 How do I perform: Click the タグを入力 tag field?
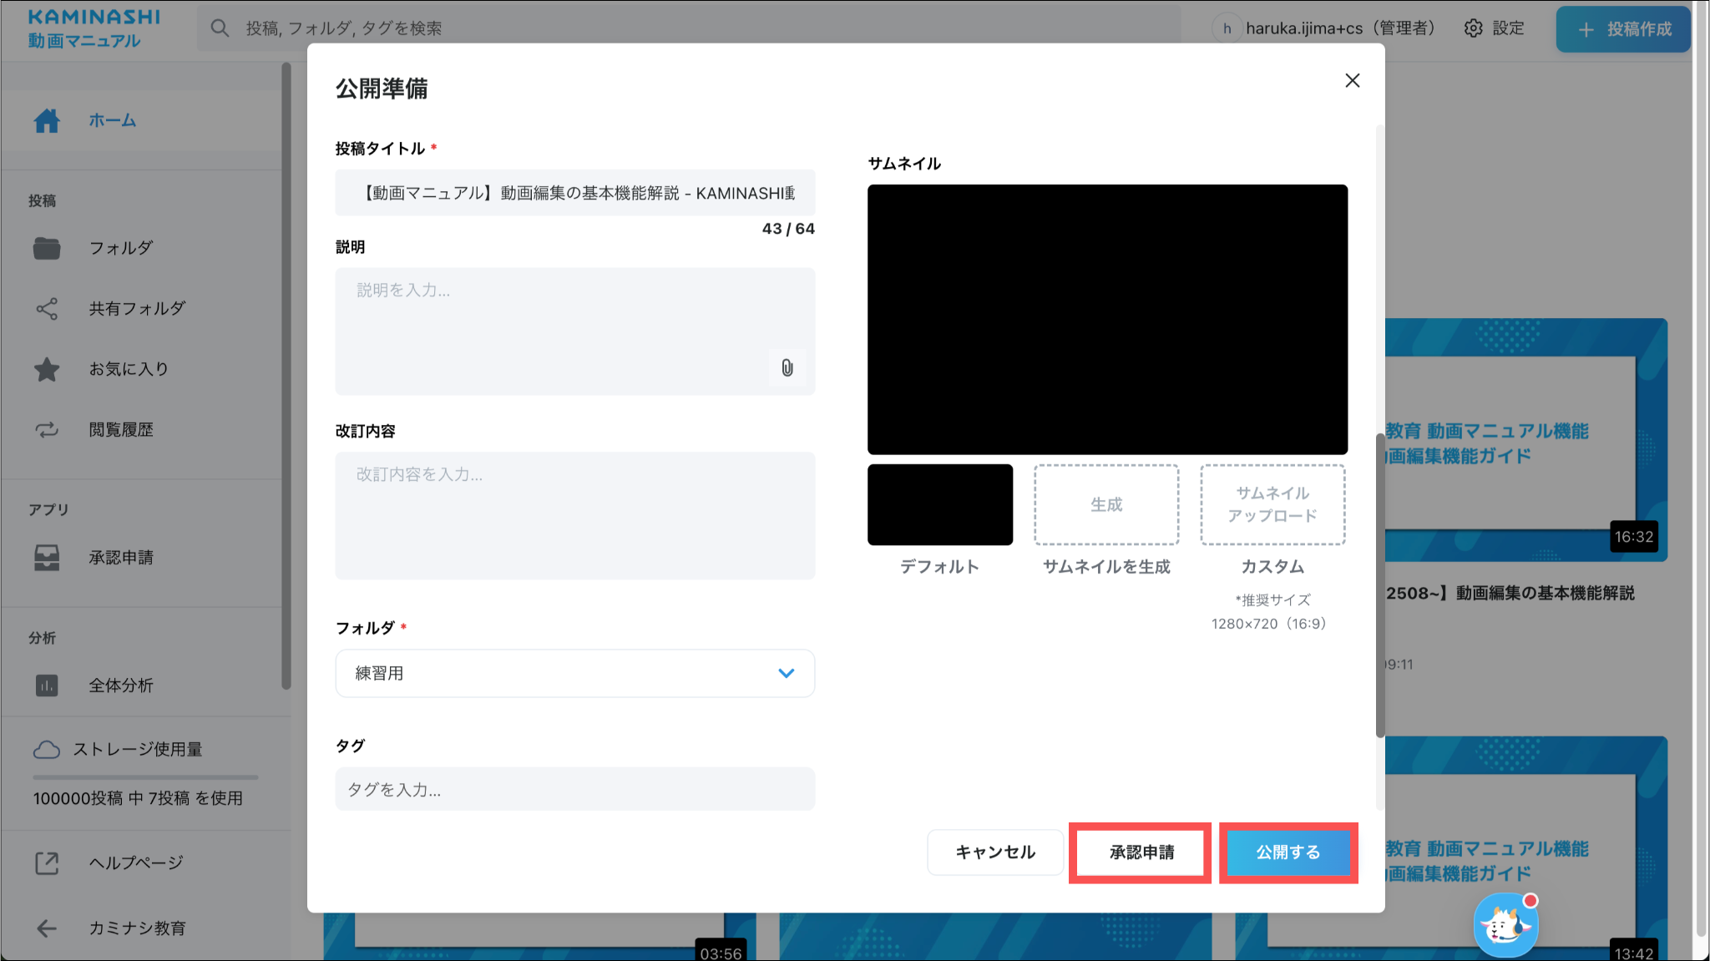(x=574, y=789)
